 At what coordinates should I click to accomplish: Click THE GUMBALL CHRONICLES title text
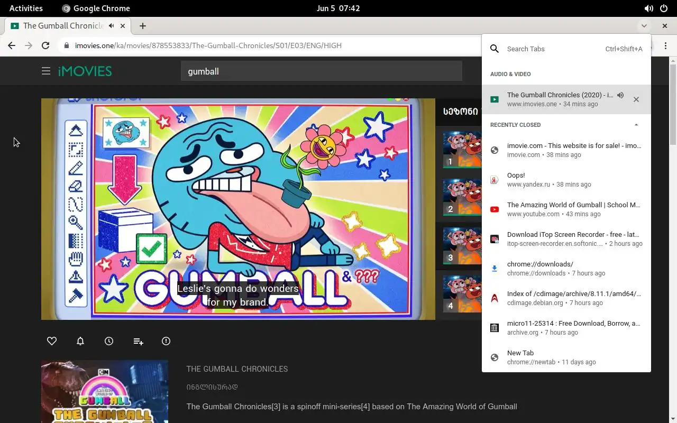(237, 369)
